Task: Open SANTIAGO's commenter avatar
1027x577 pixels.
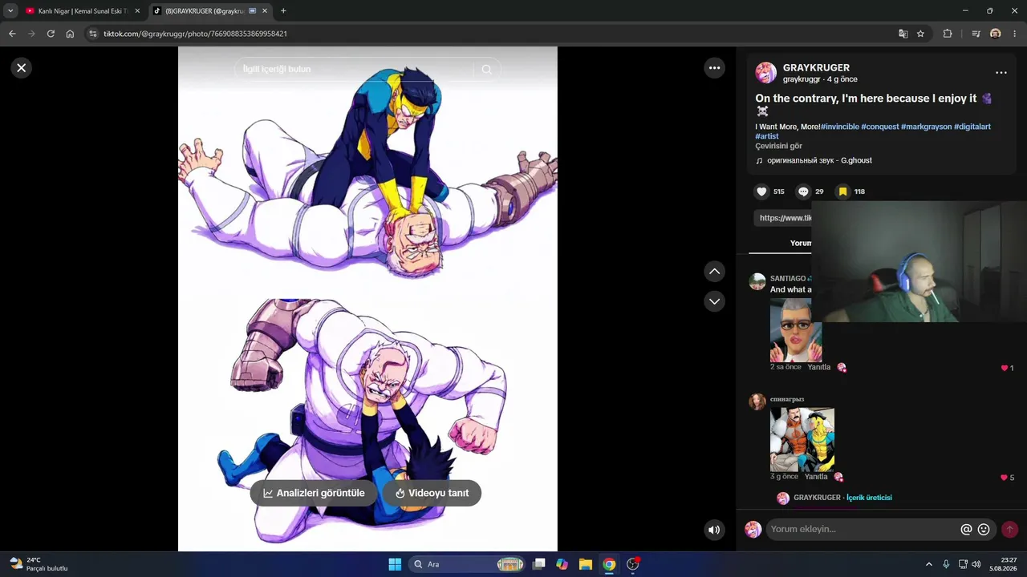Action: pyautogui.click(x=757, y=281)
